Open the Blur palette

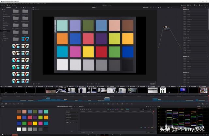118,104
